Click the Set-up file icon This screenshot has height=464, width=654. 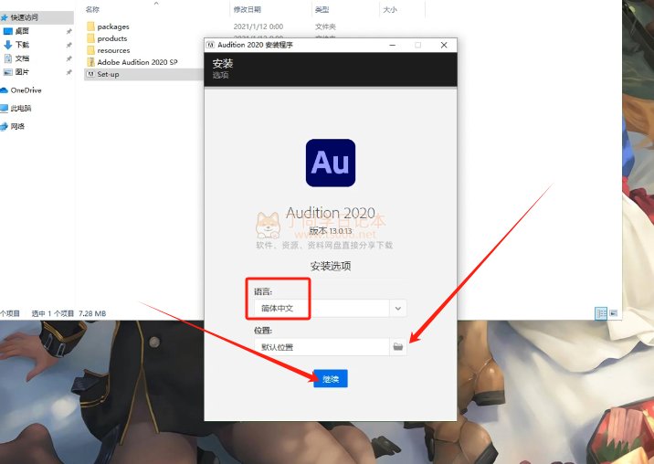[91, 74]
